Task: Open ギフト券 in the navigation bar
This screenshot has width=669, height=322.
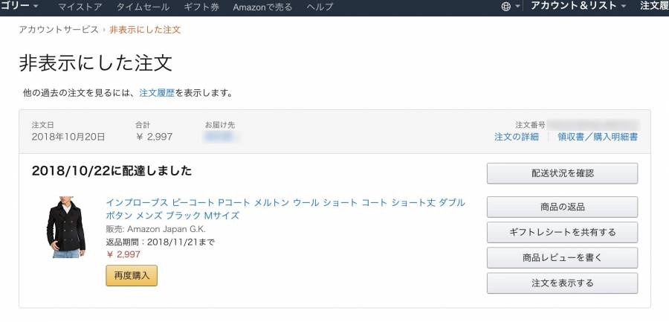Action: point(201,7)
